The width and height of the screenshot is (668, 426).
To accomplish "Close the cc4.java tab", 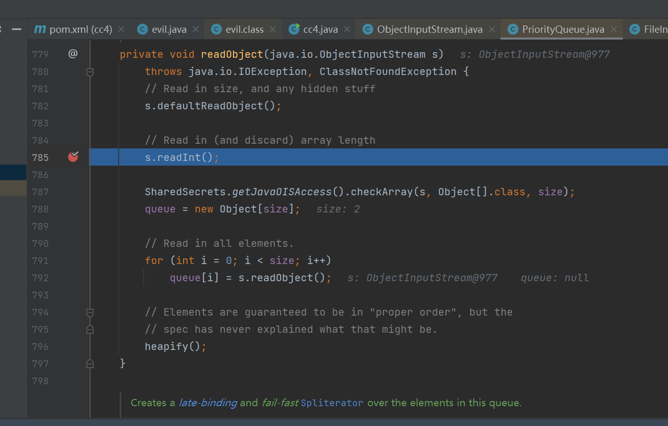I will (347, 29).
